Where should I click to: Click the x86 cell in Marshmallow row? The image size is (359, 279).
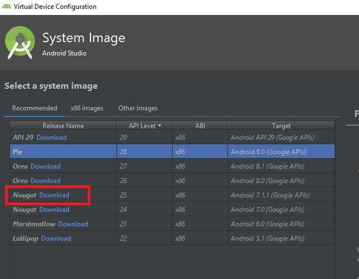point(200,224)
